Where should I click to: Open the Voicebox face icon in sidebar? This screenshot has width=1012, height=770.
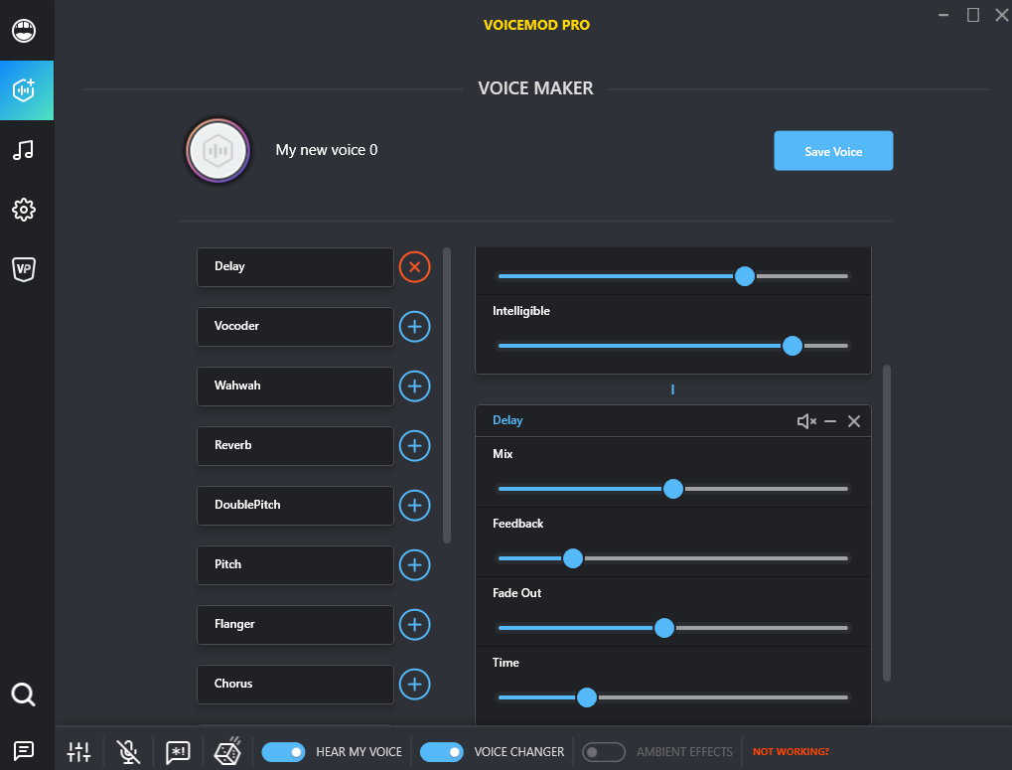[x=24, y=30]
